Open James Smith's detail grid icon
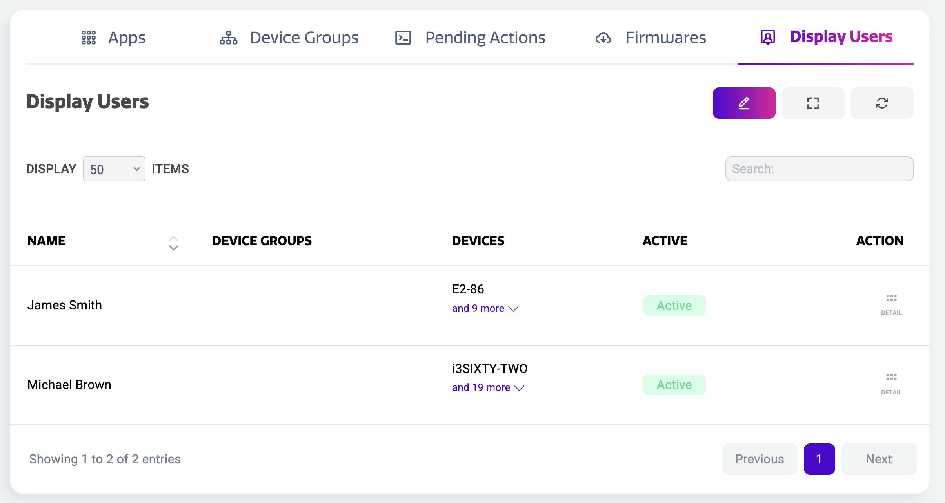Screen dimensions: 945x503 pyautogui.click(x=891, y=299)
